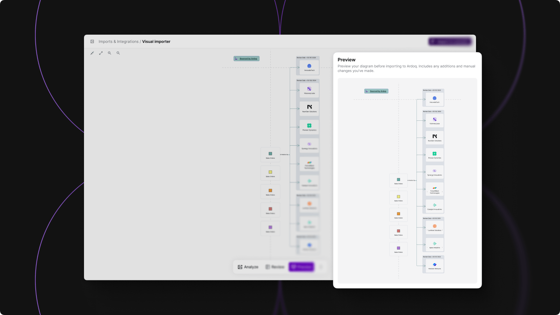Click the purple button in the top header
Screen dimensions: 560x315
pyautogui.click(x=450, y=42)
